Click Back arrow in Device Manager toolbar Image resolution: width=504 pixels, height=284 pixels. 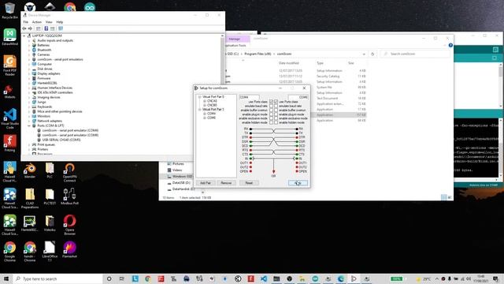tap(24, 28)
